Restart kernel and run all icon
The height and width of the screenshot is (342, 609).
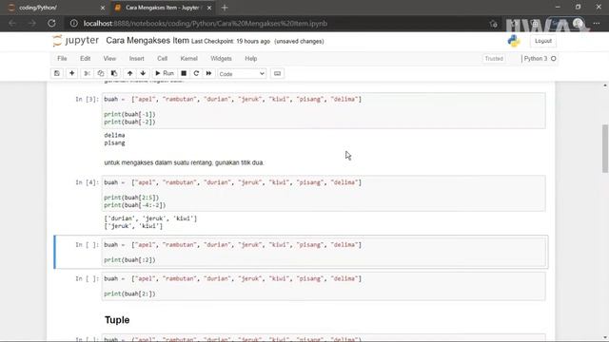209,73
